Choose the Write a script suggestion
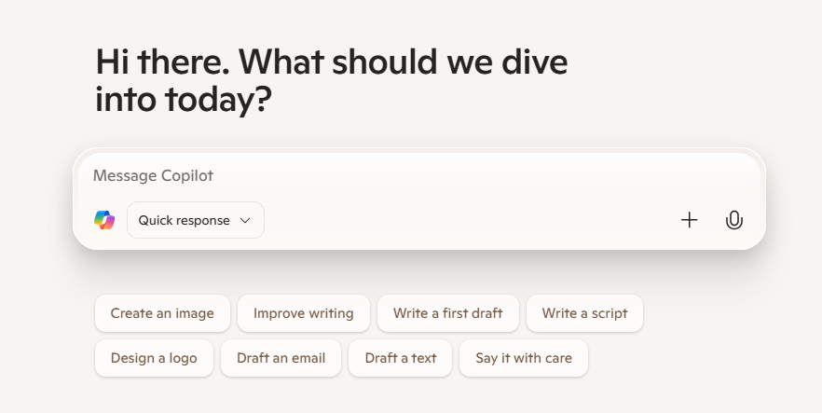The image size is (822, 413). tap(584, 313)
